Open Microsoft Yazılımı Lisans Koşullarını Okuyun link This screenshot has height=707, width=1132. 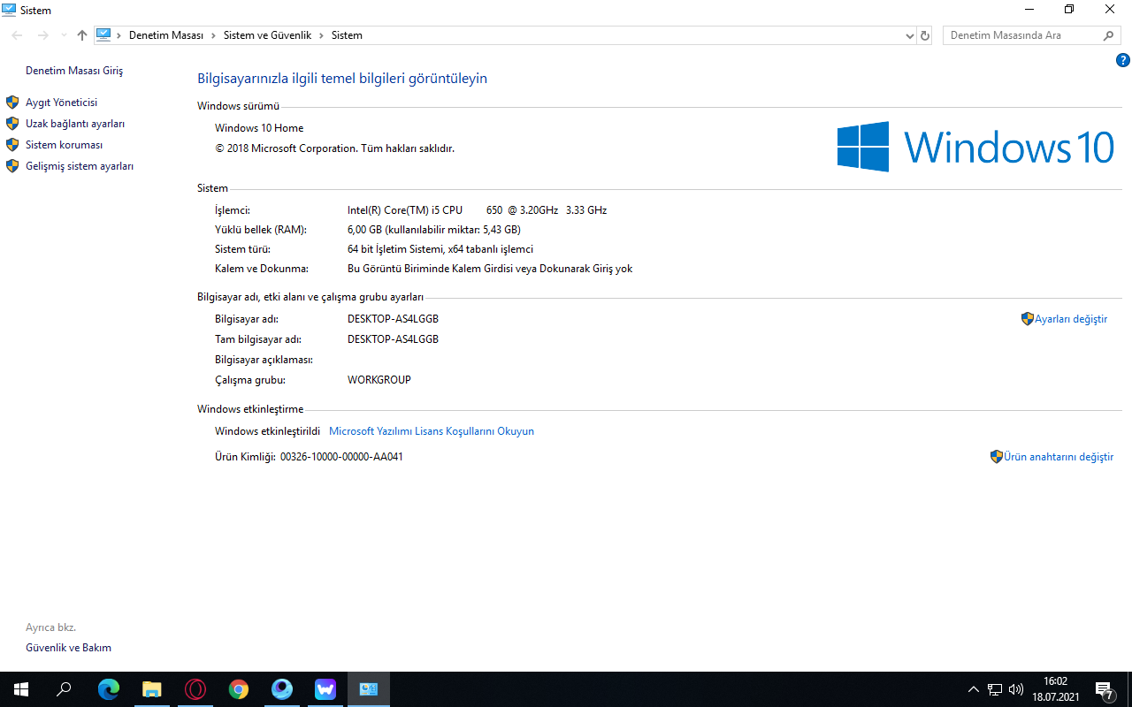click(432, 431)
